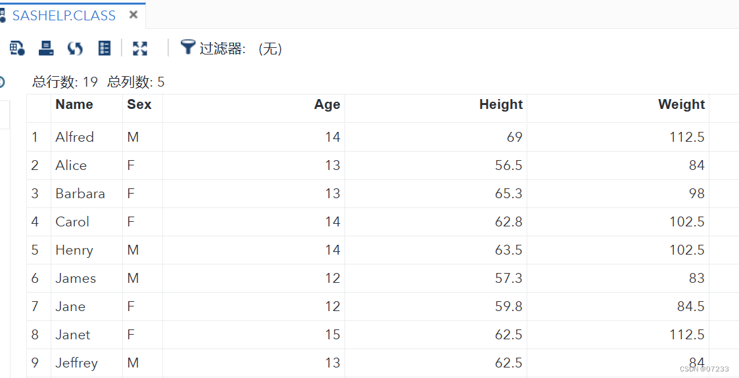739x378 pixels.
Task: Open the column selection icon
Action: pos(104,48)
